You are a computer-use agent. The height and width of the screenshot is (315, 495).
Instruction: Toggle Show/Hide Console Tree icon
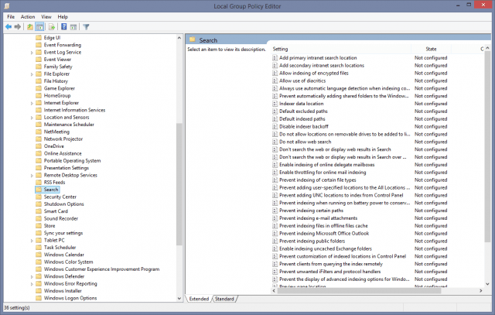click(x=39, y=27)
